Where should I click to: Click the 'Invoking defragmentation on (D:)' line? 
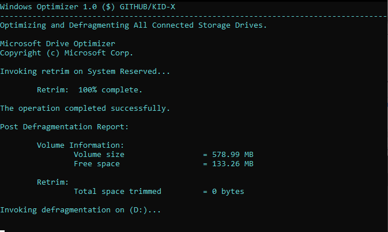(80, 210)
